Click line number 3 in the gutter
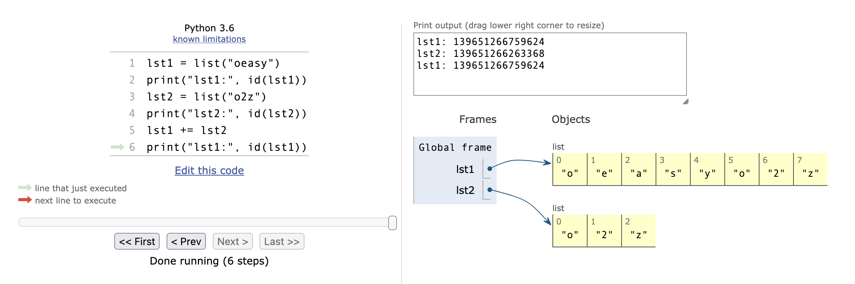This screenshot has height=284, width=855. tap(132, 97)
